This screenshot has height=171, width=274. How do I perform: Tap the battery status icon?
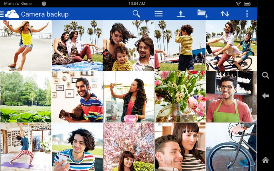pyautogui.click(x=247, y=4)
